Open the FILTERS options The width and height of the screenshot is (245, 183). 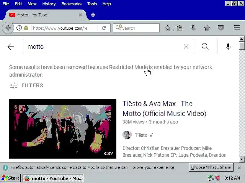(x=26, y=85)
